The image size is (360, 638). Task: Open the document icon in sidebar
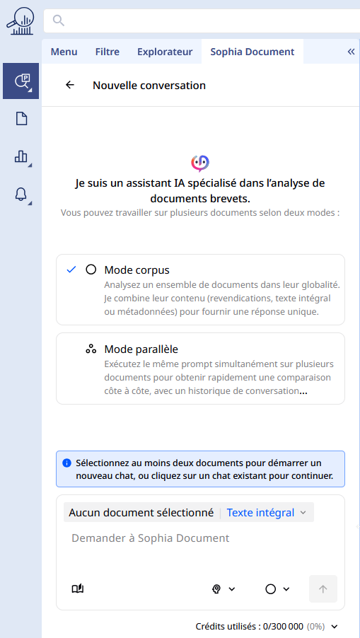click(21, 119)
